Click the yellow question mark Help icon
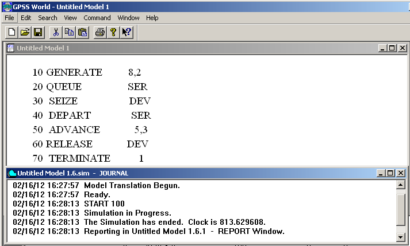Image resolution: width=410 pixels, height=246 pixels. click(x=113, y=32)
